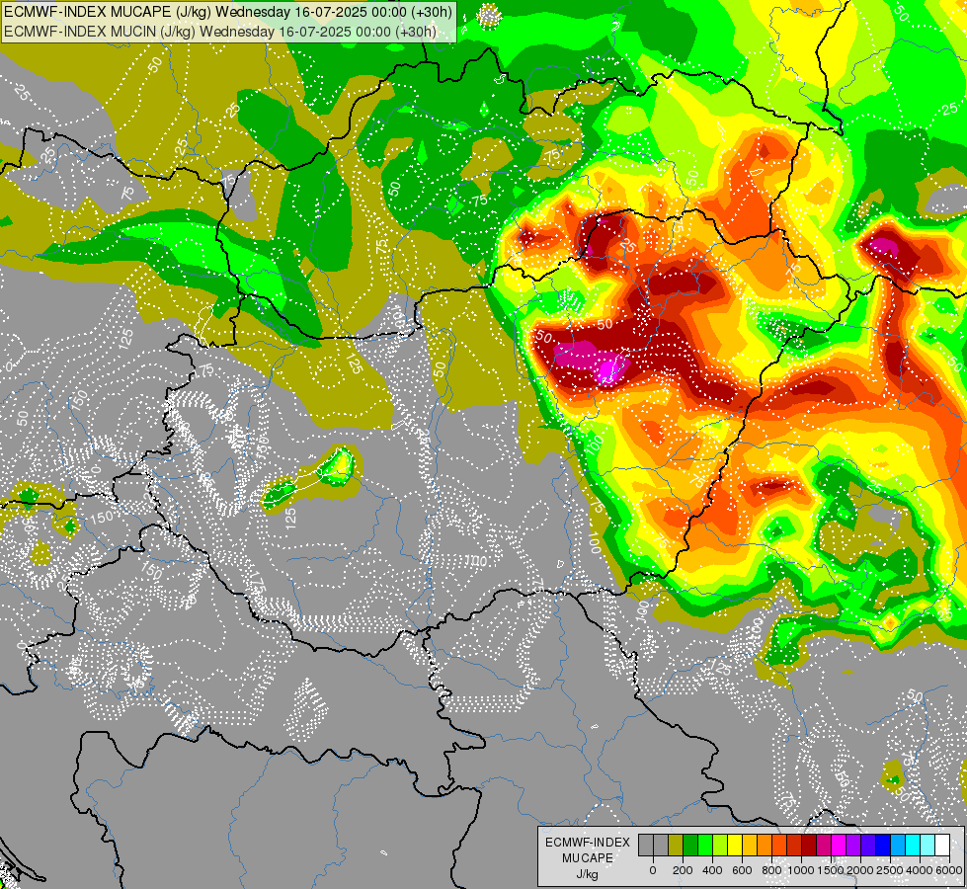Click the cyan swatch before 4000

click(912, 845)
